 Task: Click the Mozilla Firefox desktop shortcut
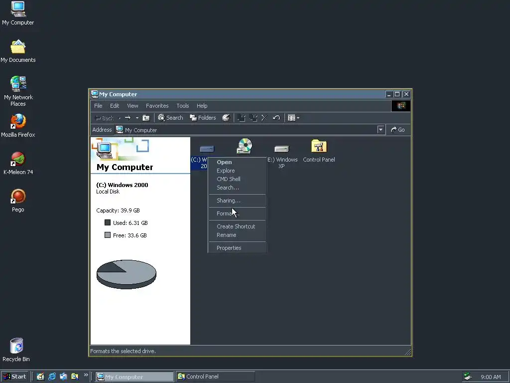click(x=18, y=126)
